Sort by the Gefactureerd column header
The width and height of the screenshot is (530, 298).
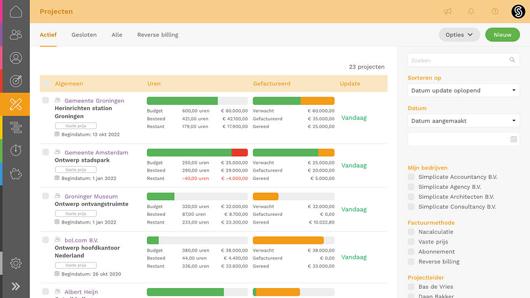[x=272, y=83]
